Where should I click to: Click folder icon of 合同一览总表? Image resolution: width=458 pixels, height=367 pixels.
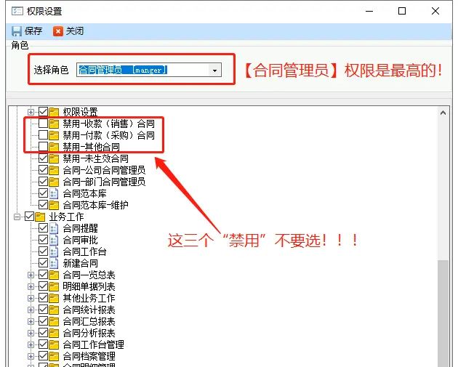(x=54, y=275)
